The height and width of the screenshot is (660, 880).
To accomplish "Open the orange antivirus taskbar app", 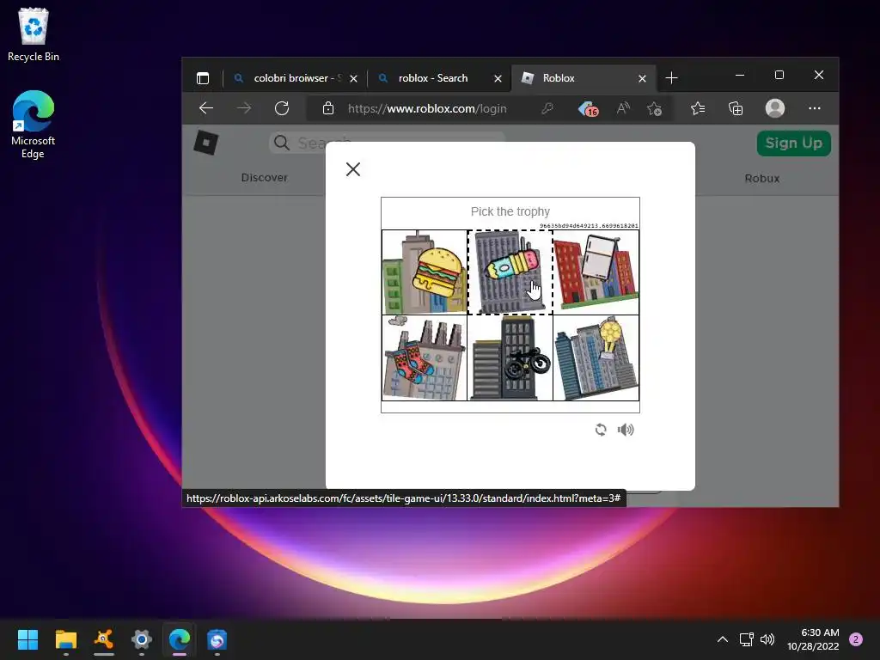I will (x=104, y=639).
